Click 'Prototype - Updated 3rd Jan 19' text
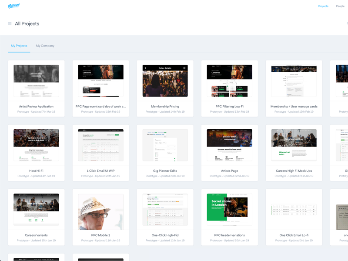The image size is (348, 261). 294,241
